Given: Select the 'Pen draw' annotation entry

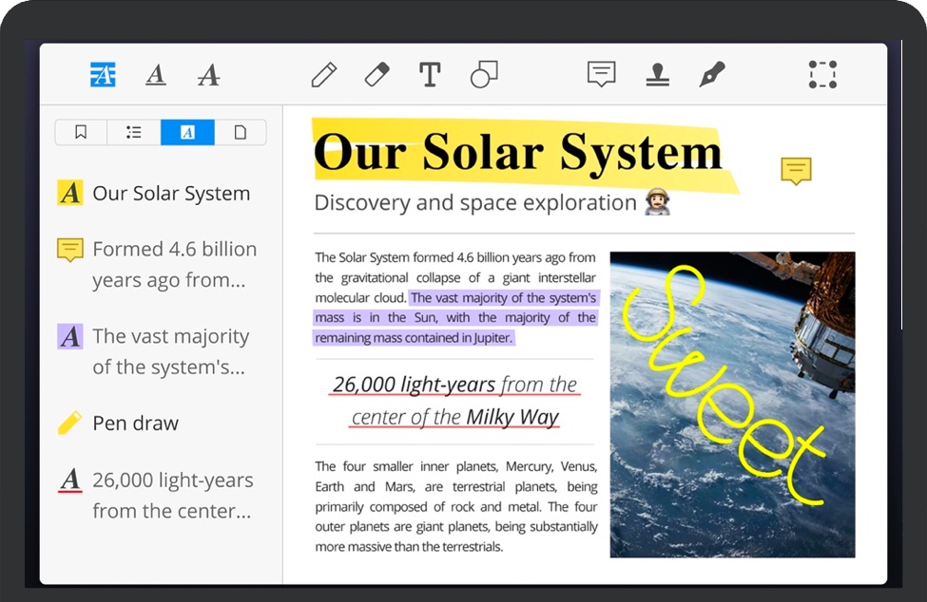Looking at the screenshot, I should point(135,423).
